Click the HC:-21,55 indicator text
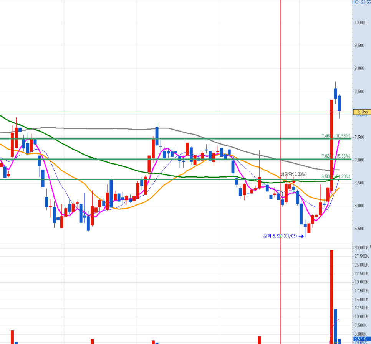 [x=361, y=2]
